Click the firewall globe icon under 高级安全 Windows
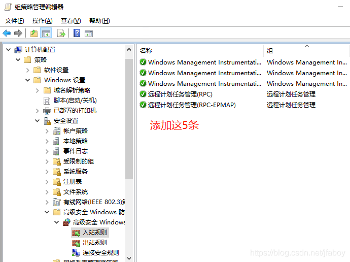Viewport: 350px width, 262px height. (x=66, y=222)
